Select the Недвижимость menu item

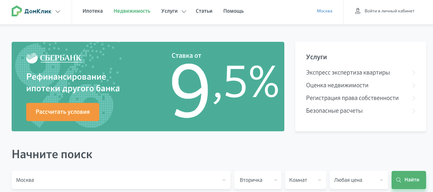coord(132,11)
